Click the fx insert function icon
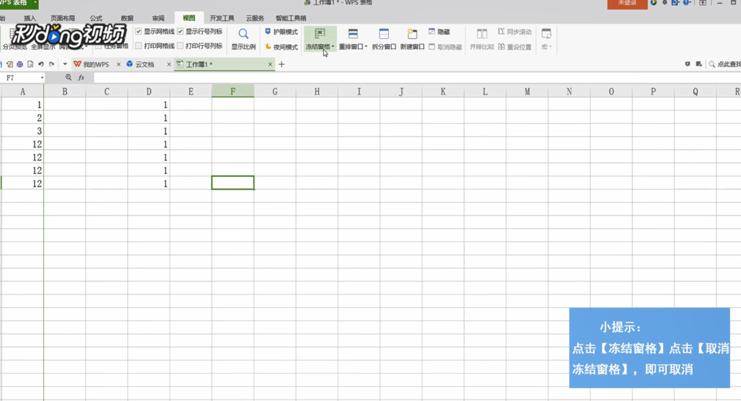This screenshot has height=401, width=741. (x=81, y=78)
